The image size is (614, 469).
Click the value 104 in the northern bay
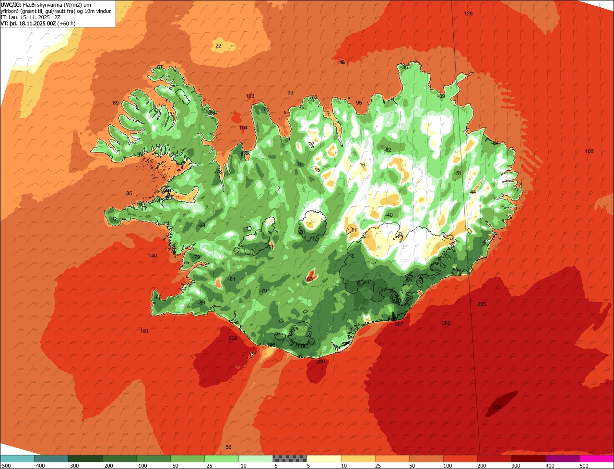[243, 128]
